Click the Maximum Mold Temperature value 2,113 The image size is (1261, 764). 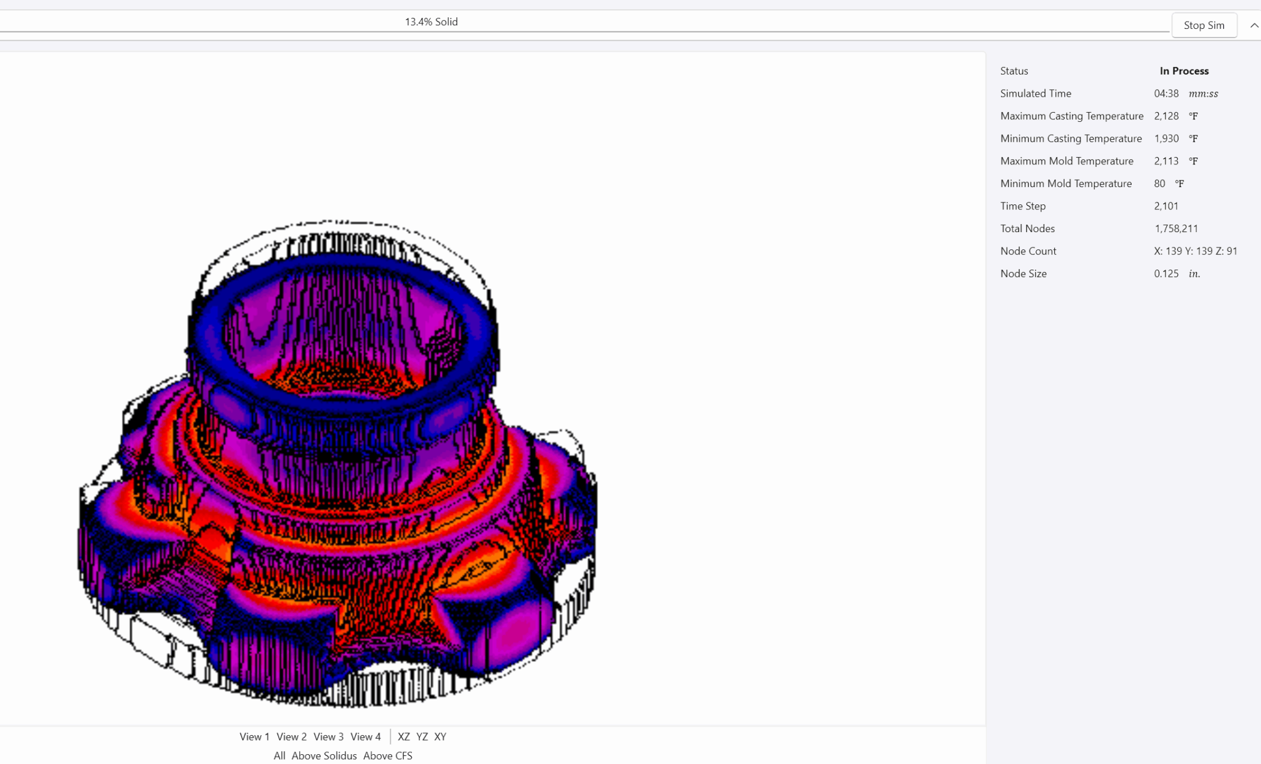tap(1166, 161)
